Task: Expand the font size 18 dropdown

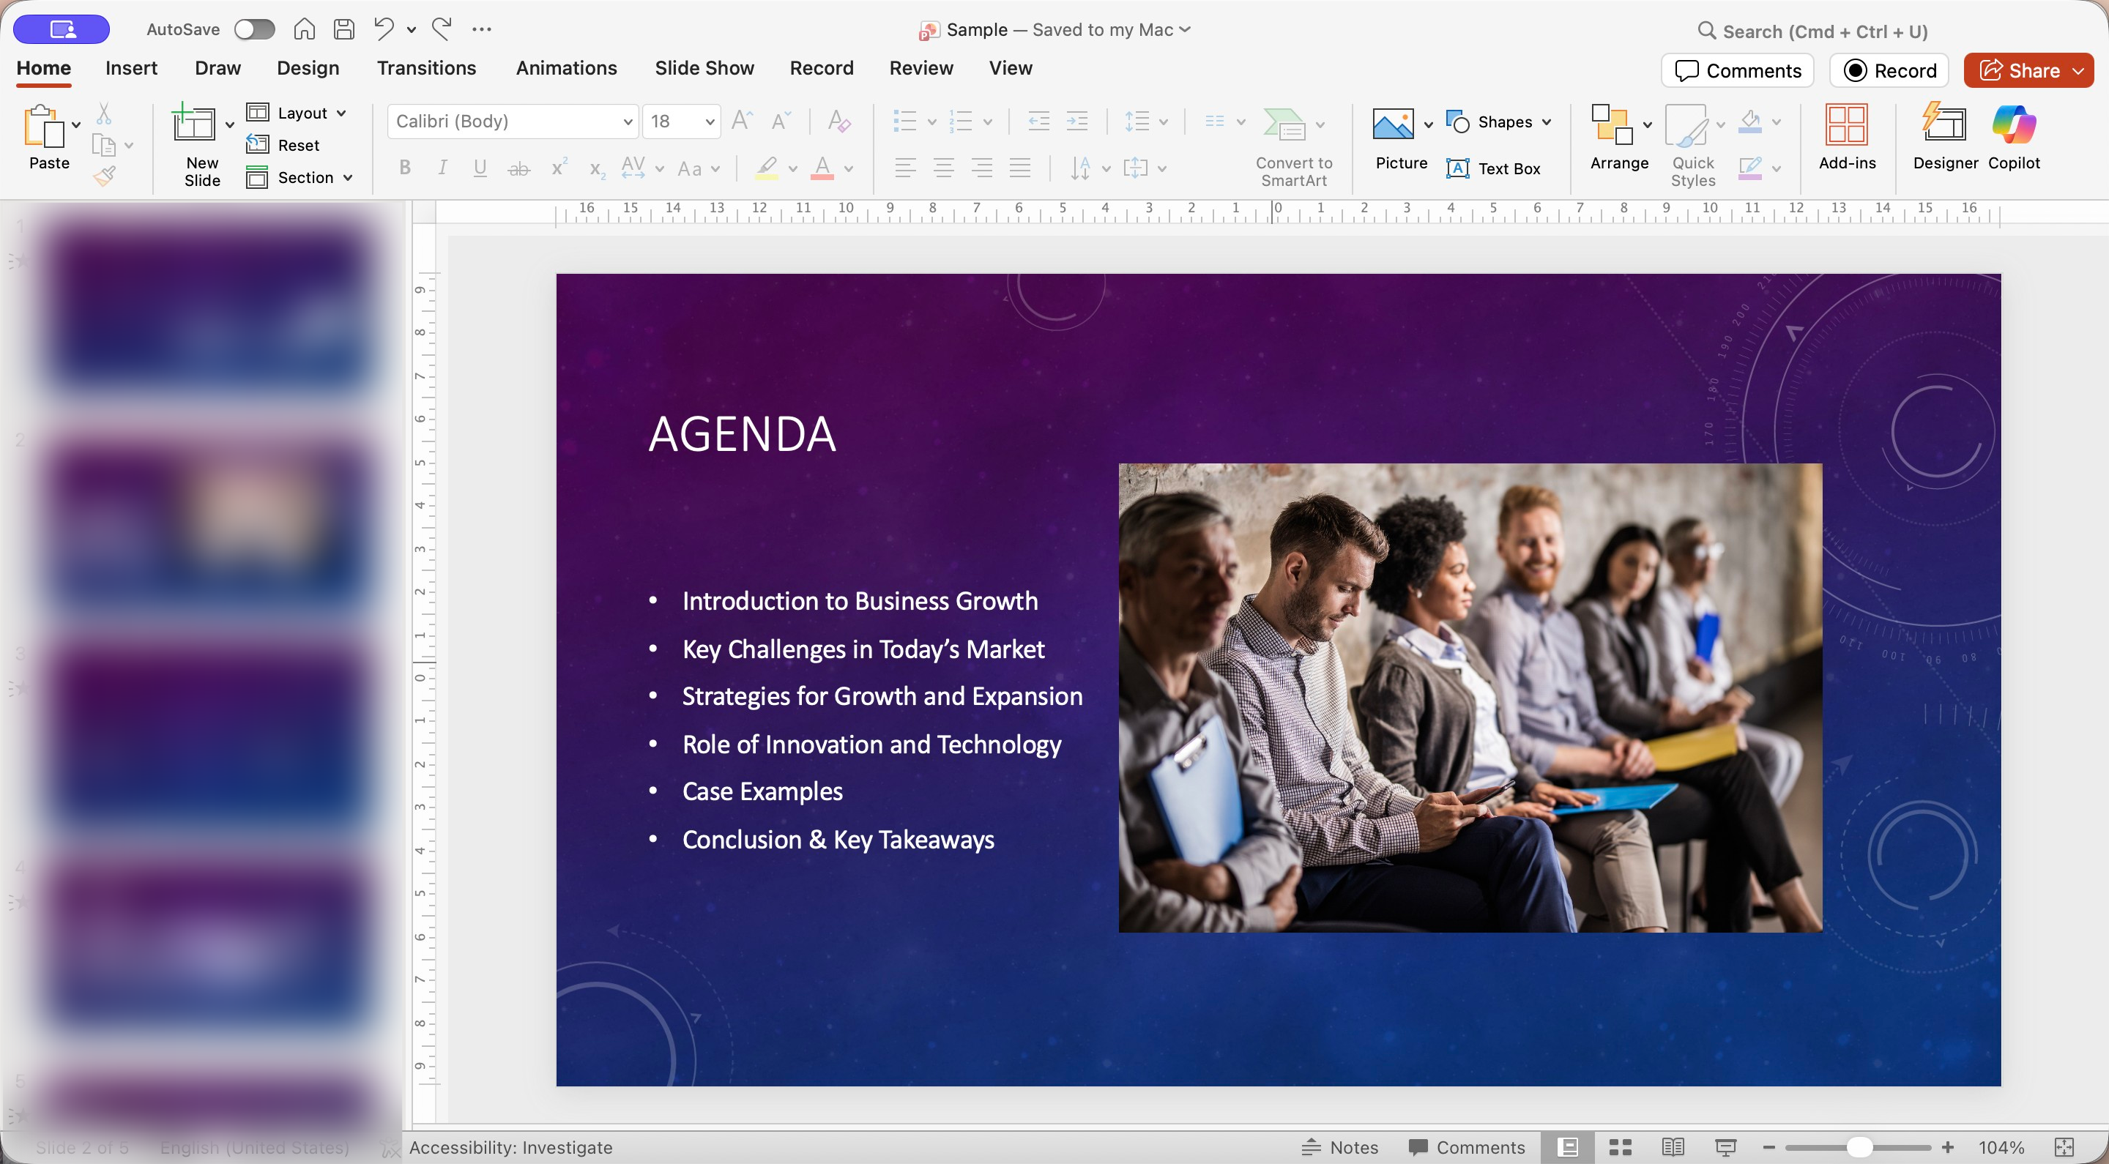Action: (710, 122)
